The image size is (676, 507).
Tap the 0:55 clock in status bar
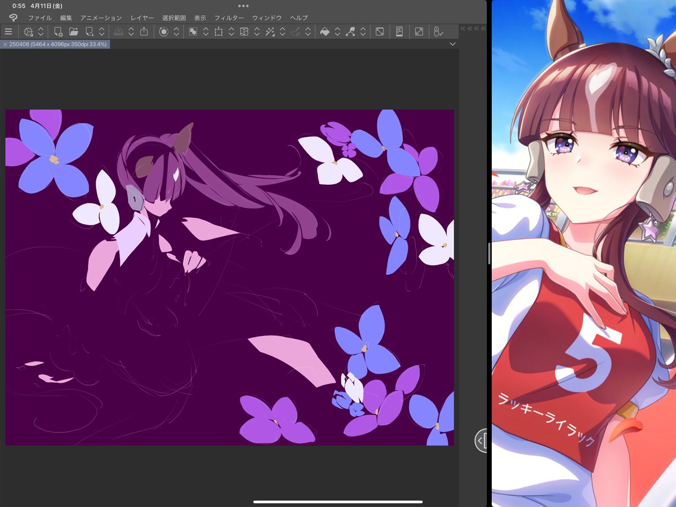19,6
